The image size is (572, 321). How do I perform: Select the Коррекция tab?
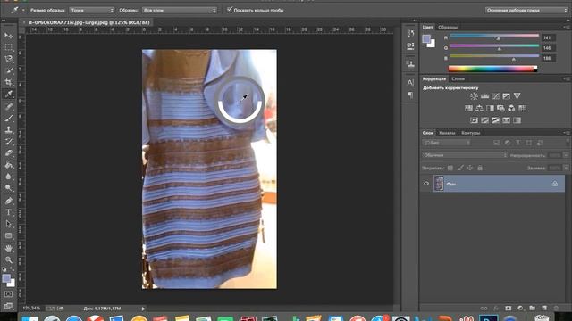(434, 79)
